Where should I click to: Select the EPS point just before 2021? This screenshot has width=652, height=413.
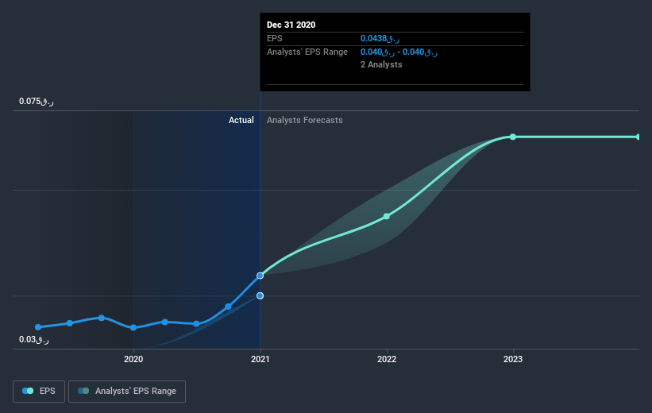pyautogui.click(x=228, y=307)
